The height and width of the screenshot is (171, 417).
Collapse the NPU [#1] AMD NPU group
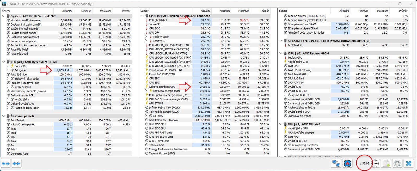(281, 124)
